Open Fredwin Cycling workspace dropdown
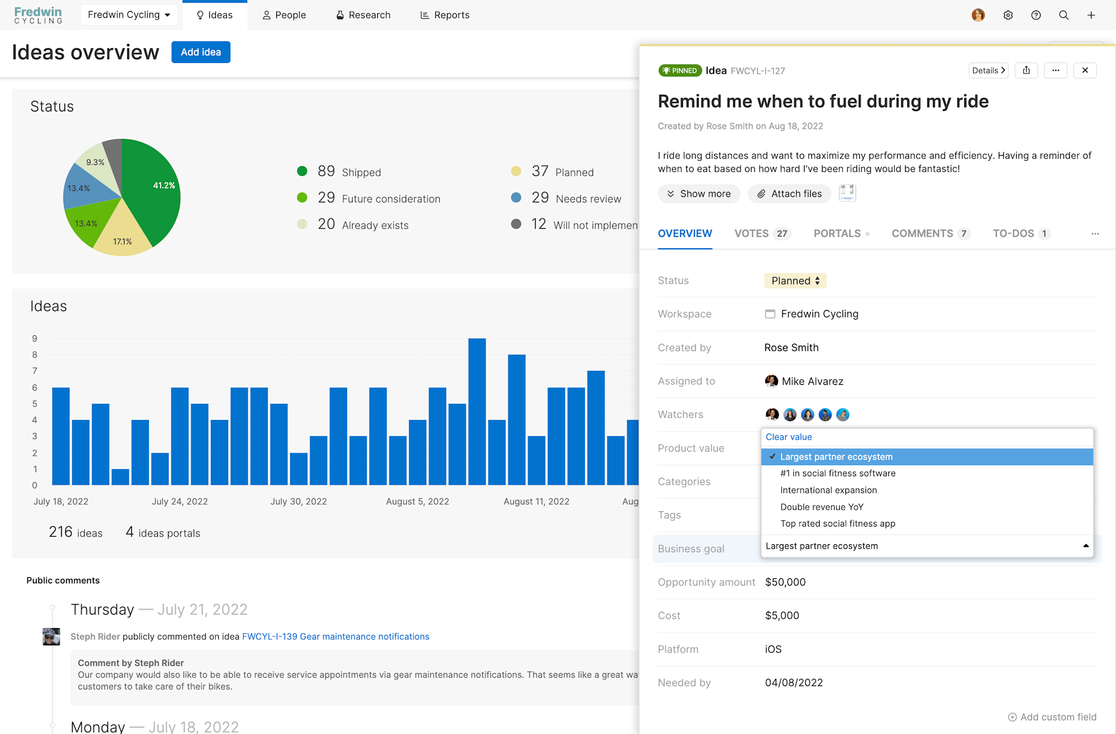Viewport: 1116px width, 734px height. pyautogui.click(x=129, y=15)
